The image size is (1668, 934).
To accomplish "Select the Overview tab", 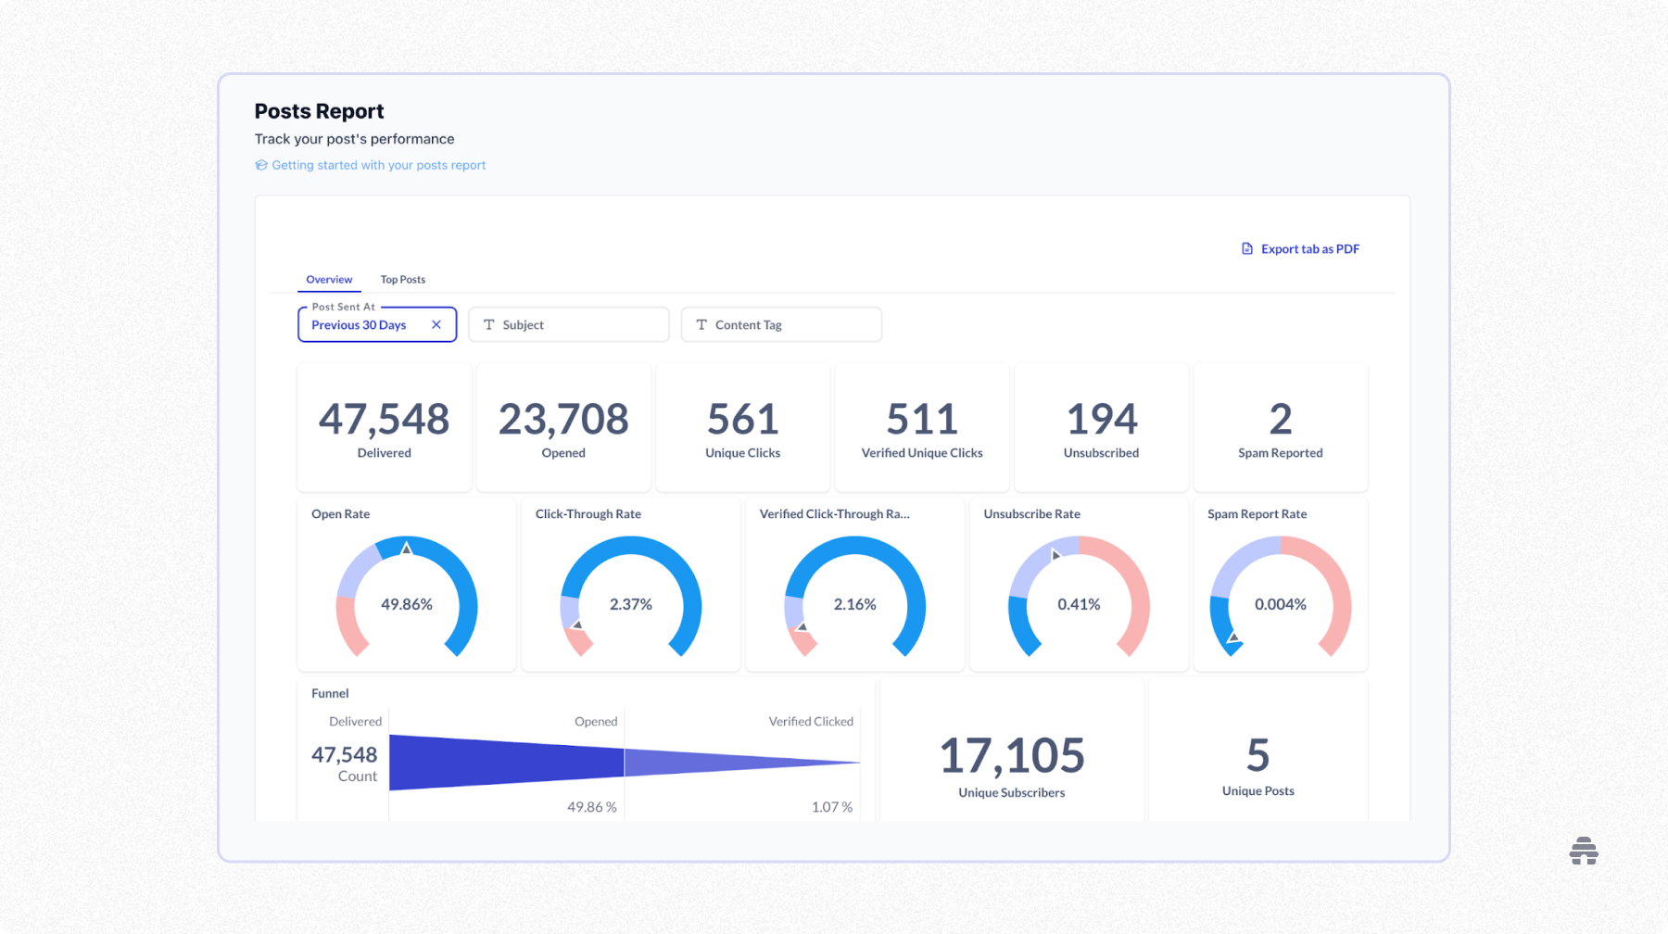I will point(329,279).
